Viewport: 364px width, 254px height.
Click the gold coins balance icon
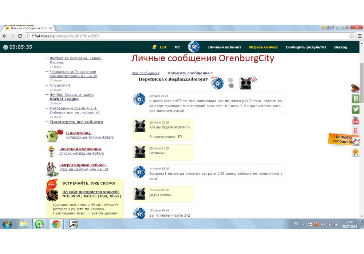pyautogui.click(x=154, y=47)
